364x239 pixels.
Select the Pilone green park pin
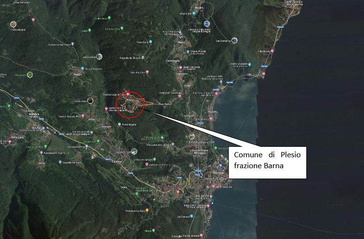click(x=153, y=230)
